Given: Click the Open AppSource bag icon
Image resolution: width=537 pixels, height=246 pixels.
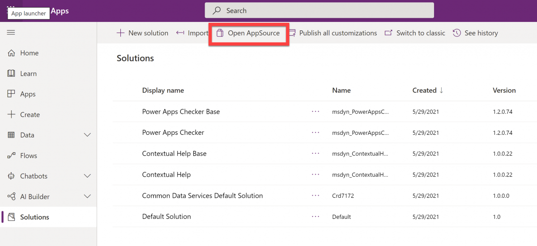Looking at the screenshot, I should point(220,33).
